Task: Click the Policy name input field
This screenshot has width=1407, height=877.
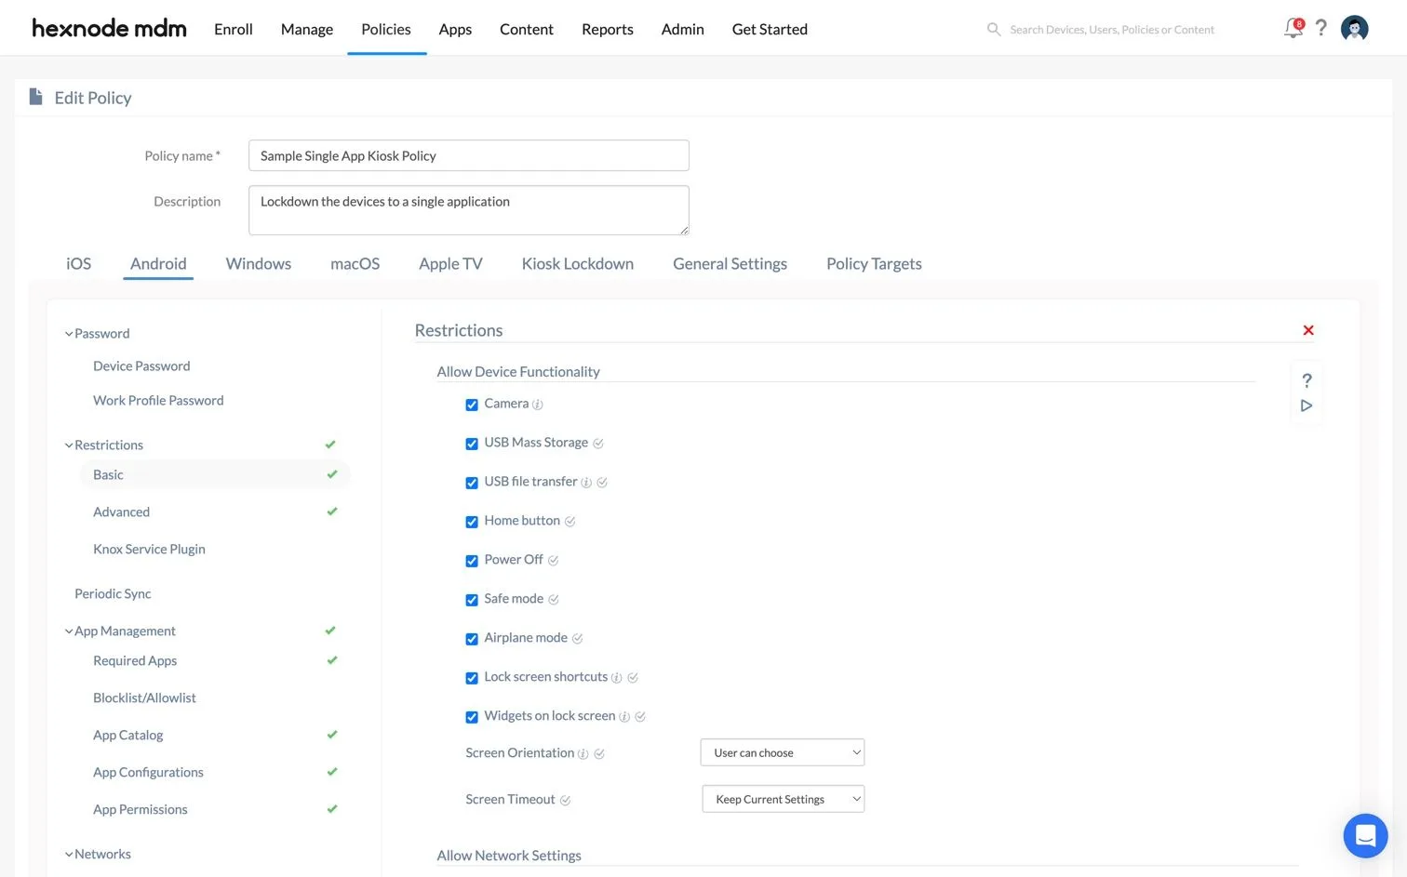Action: (469, 155)
